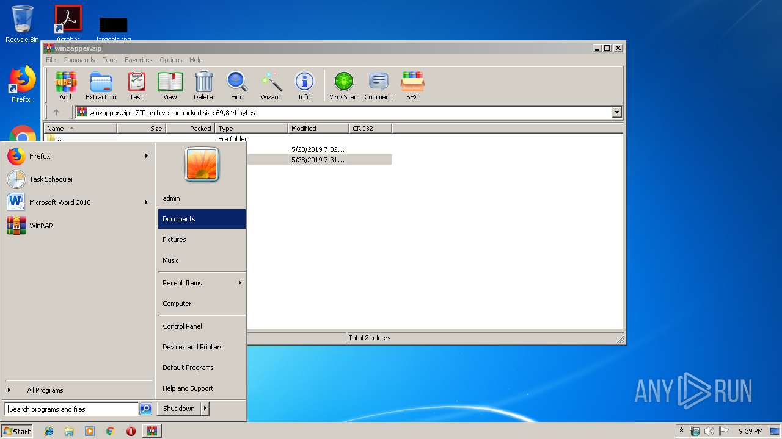Switch to WinRAR taskbar button

[x=152, y=431]
